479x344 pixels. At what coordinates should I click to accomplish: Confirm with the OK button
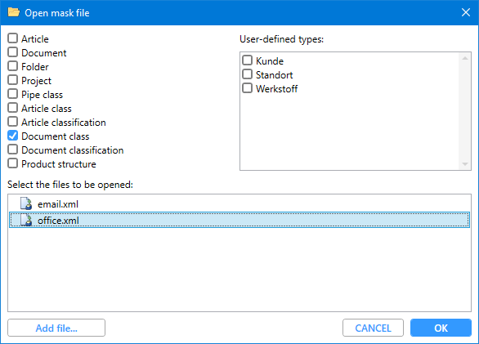pyautogui.click(x=441, y=328)
